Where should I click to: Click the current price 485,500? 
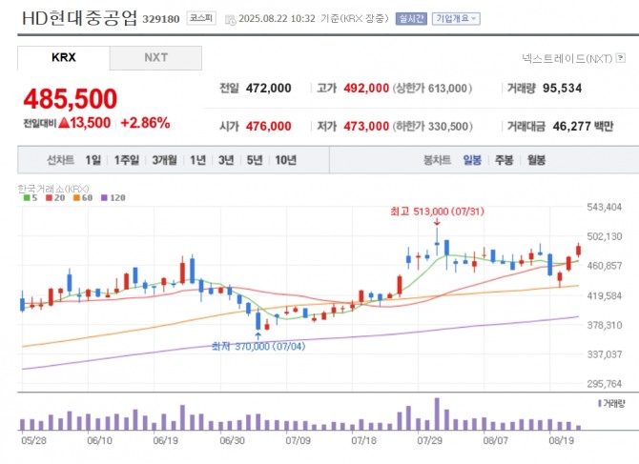pos(70,99)
